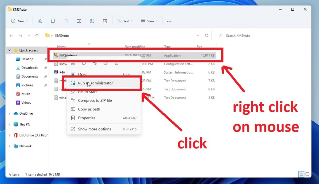Open the Sort dropdown

point(125,21)
